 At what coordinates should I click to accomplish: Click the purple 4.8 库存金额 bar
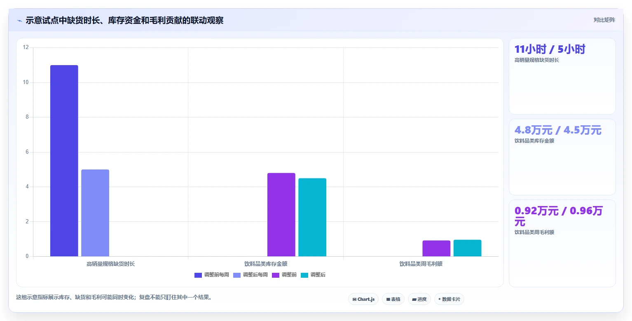pyautogui.click(x=281, y=215)
